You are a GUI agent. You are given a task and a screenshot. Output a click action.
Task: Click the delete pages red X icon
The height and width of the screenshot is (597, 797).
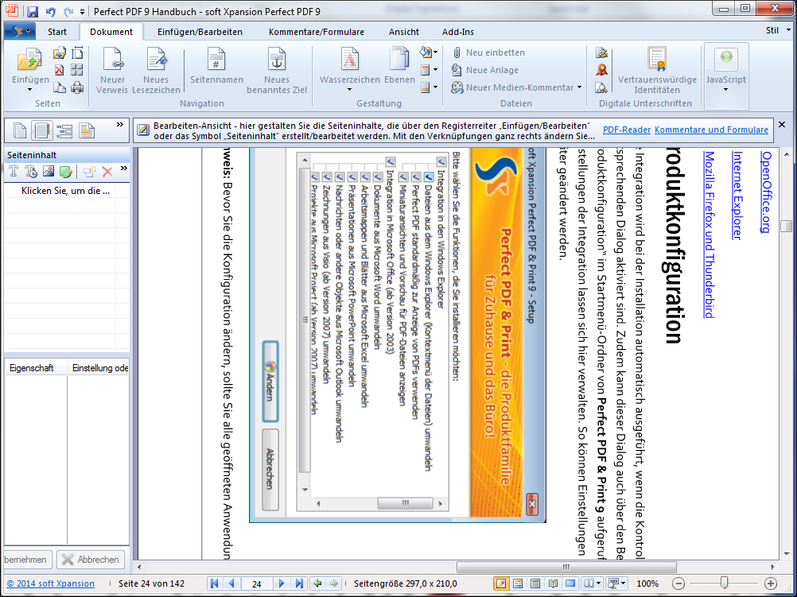pyautogui.click(x=60, y=70)
